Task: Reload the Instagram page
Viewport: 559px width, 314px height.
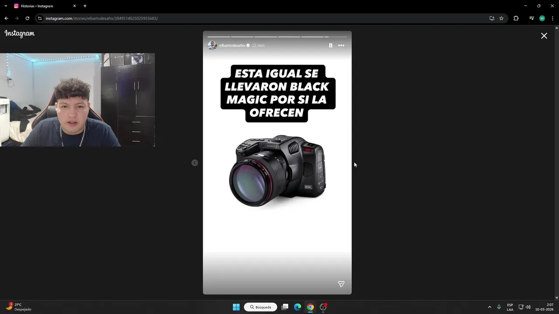Action: [x=27, y=18]
